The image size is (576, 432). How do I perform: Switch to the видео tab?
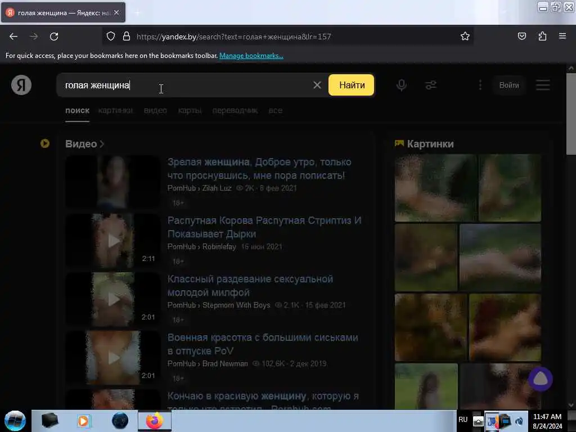(155, 111)
